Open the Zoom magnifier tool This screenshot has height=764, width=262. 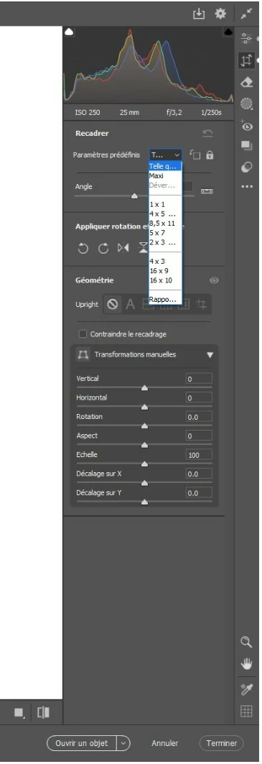pos(246,642)
